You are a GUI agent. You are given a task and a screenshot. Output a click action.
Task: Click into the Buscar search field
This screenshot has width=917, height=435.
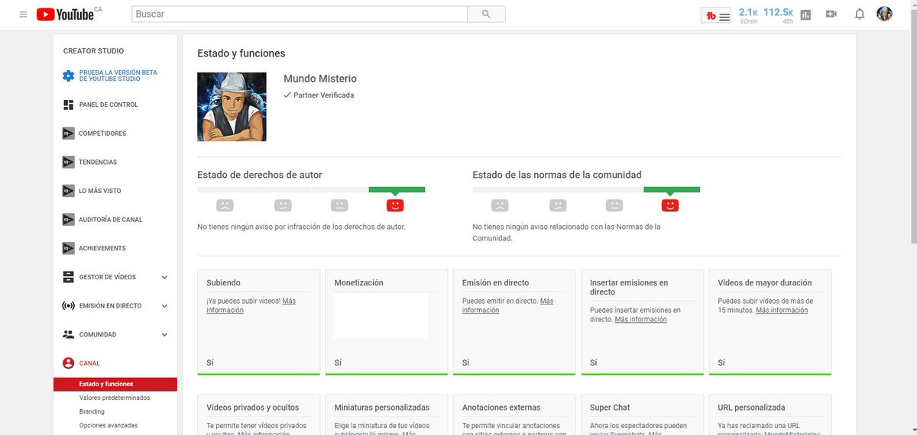[x=300, y=14]
